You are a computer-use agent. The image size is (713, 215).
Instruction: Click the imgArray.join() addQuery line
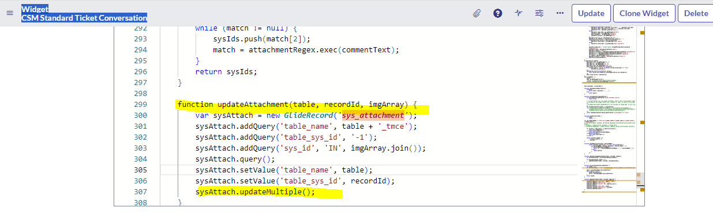(x=310, y=148)
